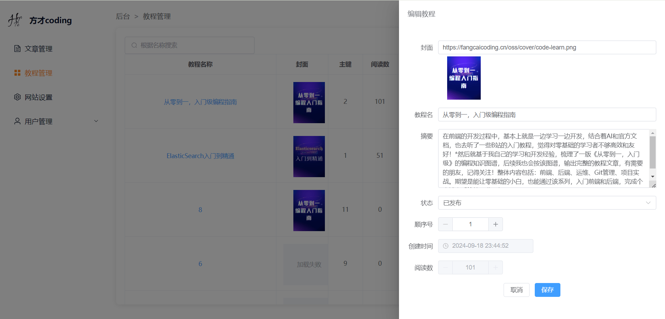Click cover thumbnail in tutorial 8 row
The image size is (665, 319).
[309, 210]
